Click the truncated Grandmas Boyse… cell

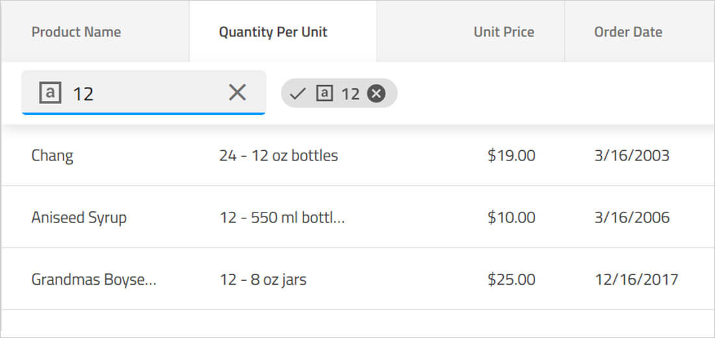(x=94, y=280)
